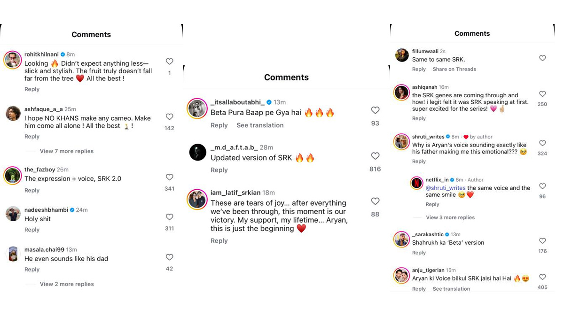Heart the '_m.d_a.f.t.a.b_' comment
The image size is (564, 317).
(x=375, y=156)
